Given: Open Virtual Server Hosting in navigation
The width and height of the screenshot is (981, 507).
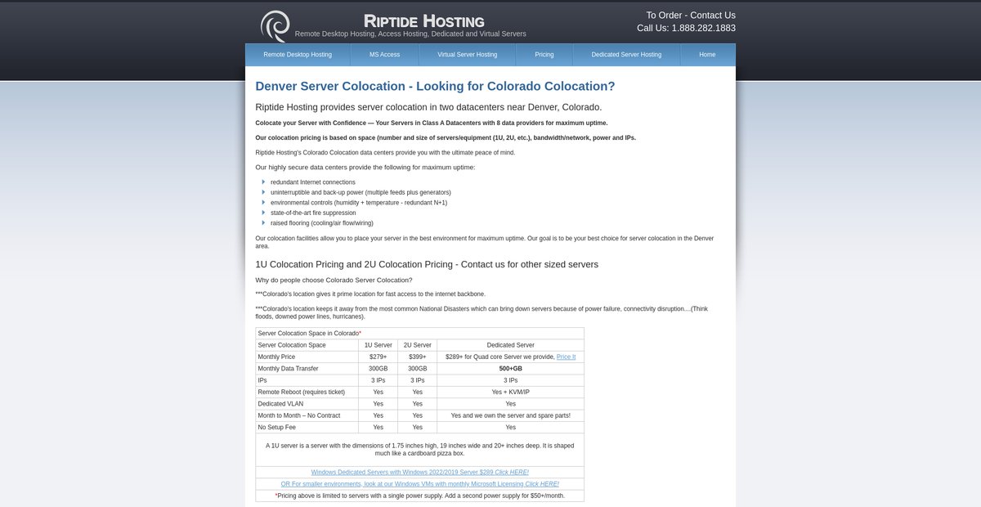Looking at the screenshot, I should click(x=468, y=55).
